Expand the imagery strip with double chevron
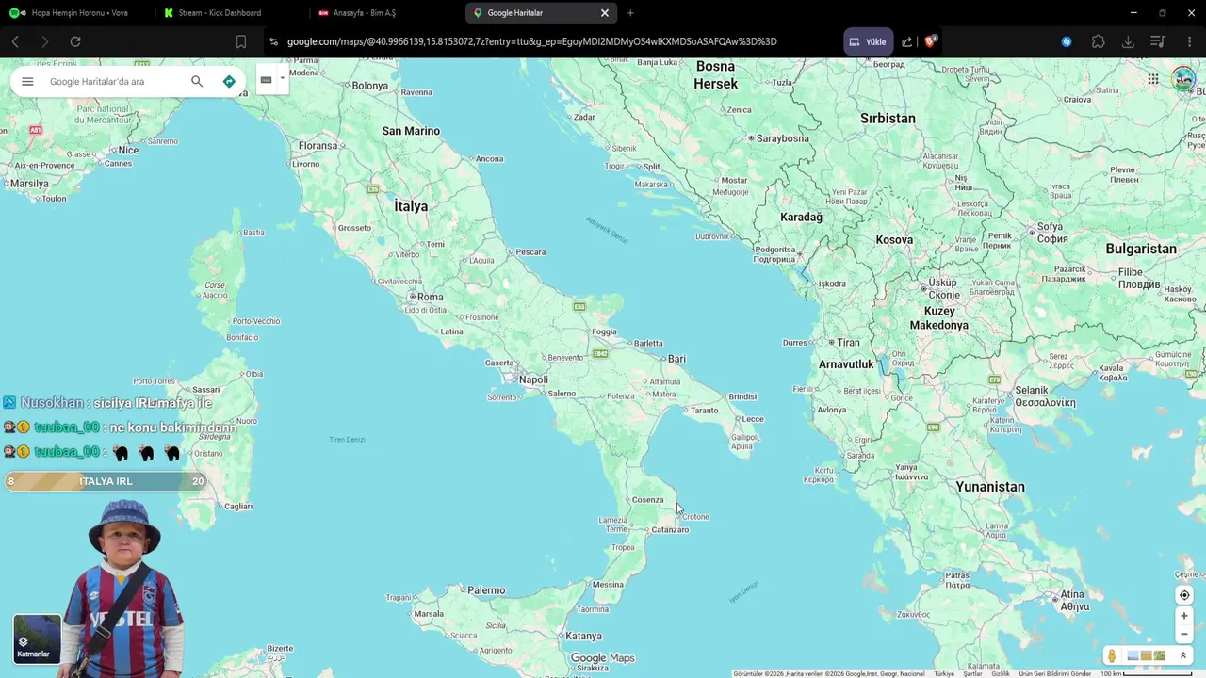The image size is (1206, 678). point(1183,655)
